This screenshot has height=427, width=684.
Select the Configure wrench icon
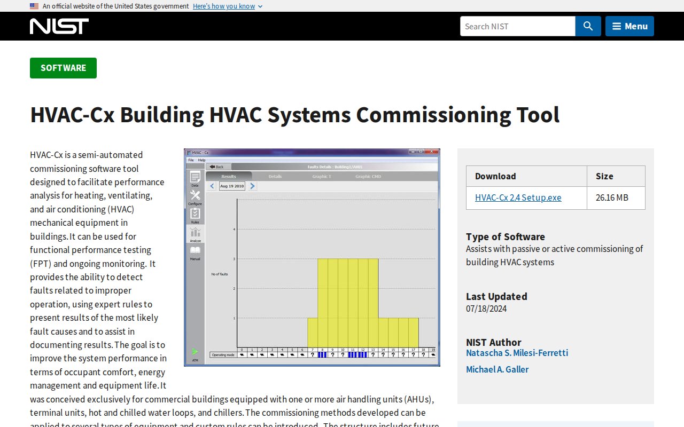(195, 196)
